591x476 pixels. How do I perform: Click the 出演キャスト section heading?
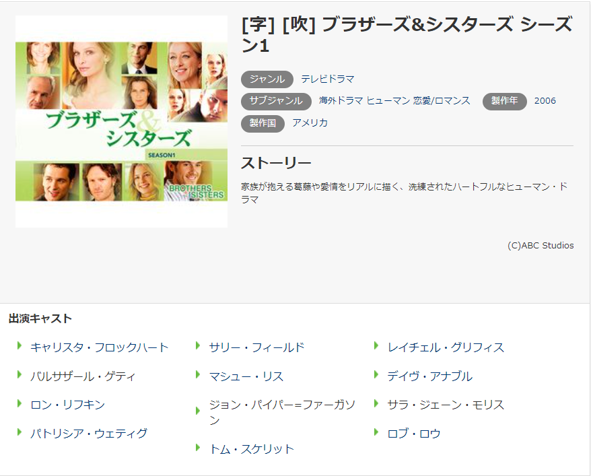point(40,318)
